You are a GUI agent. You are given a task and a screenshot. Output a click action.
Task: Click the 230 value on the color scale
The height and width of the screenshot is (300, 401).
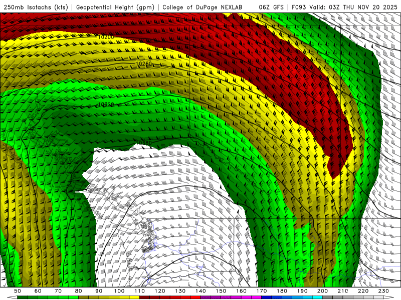click(x=383, y=291)
